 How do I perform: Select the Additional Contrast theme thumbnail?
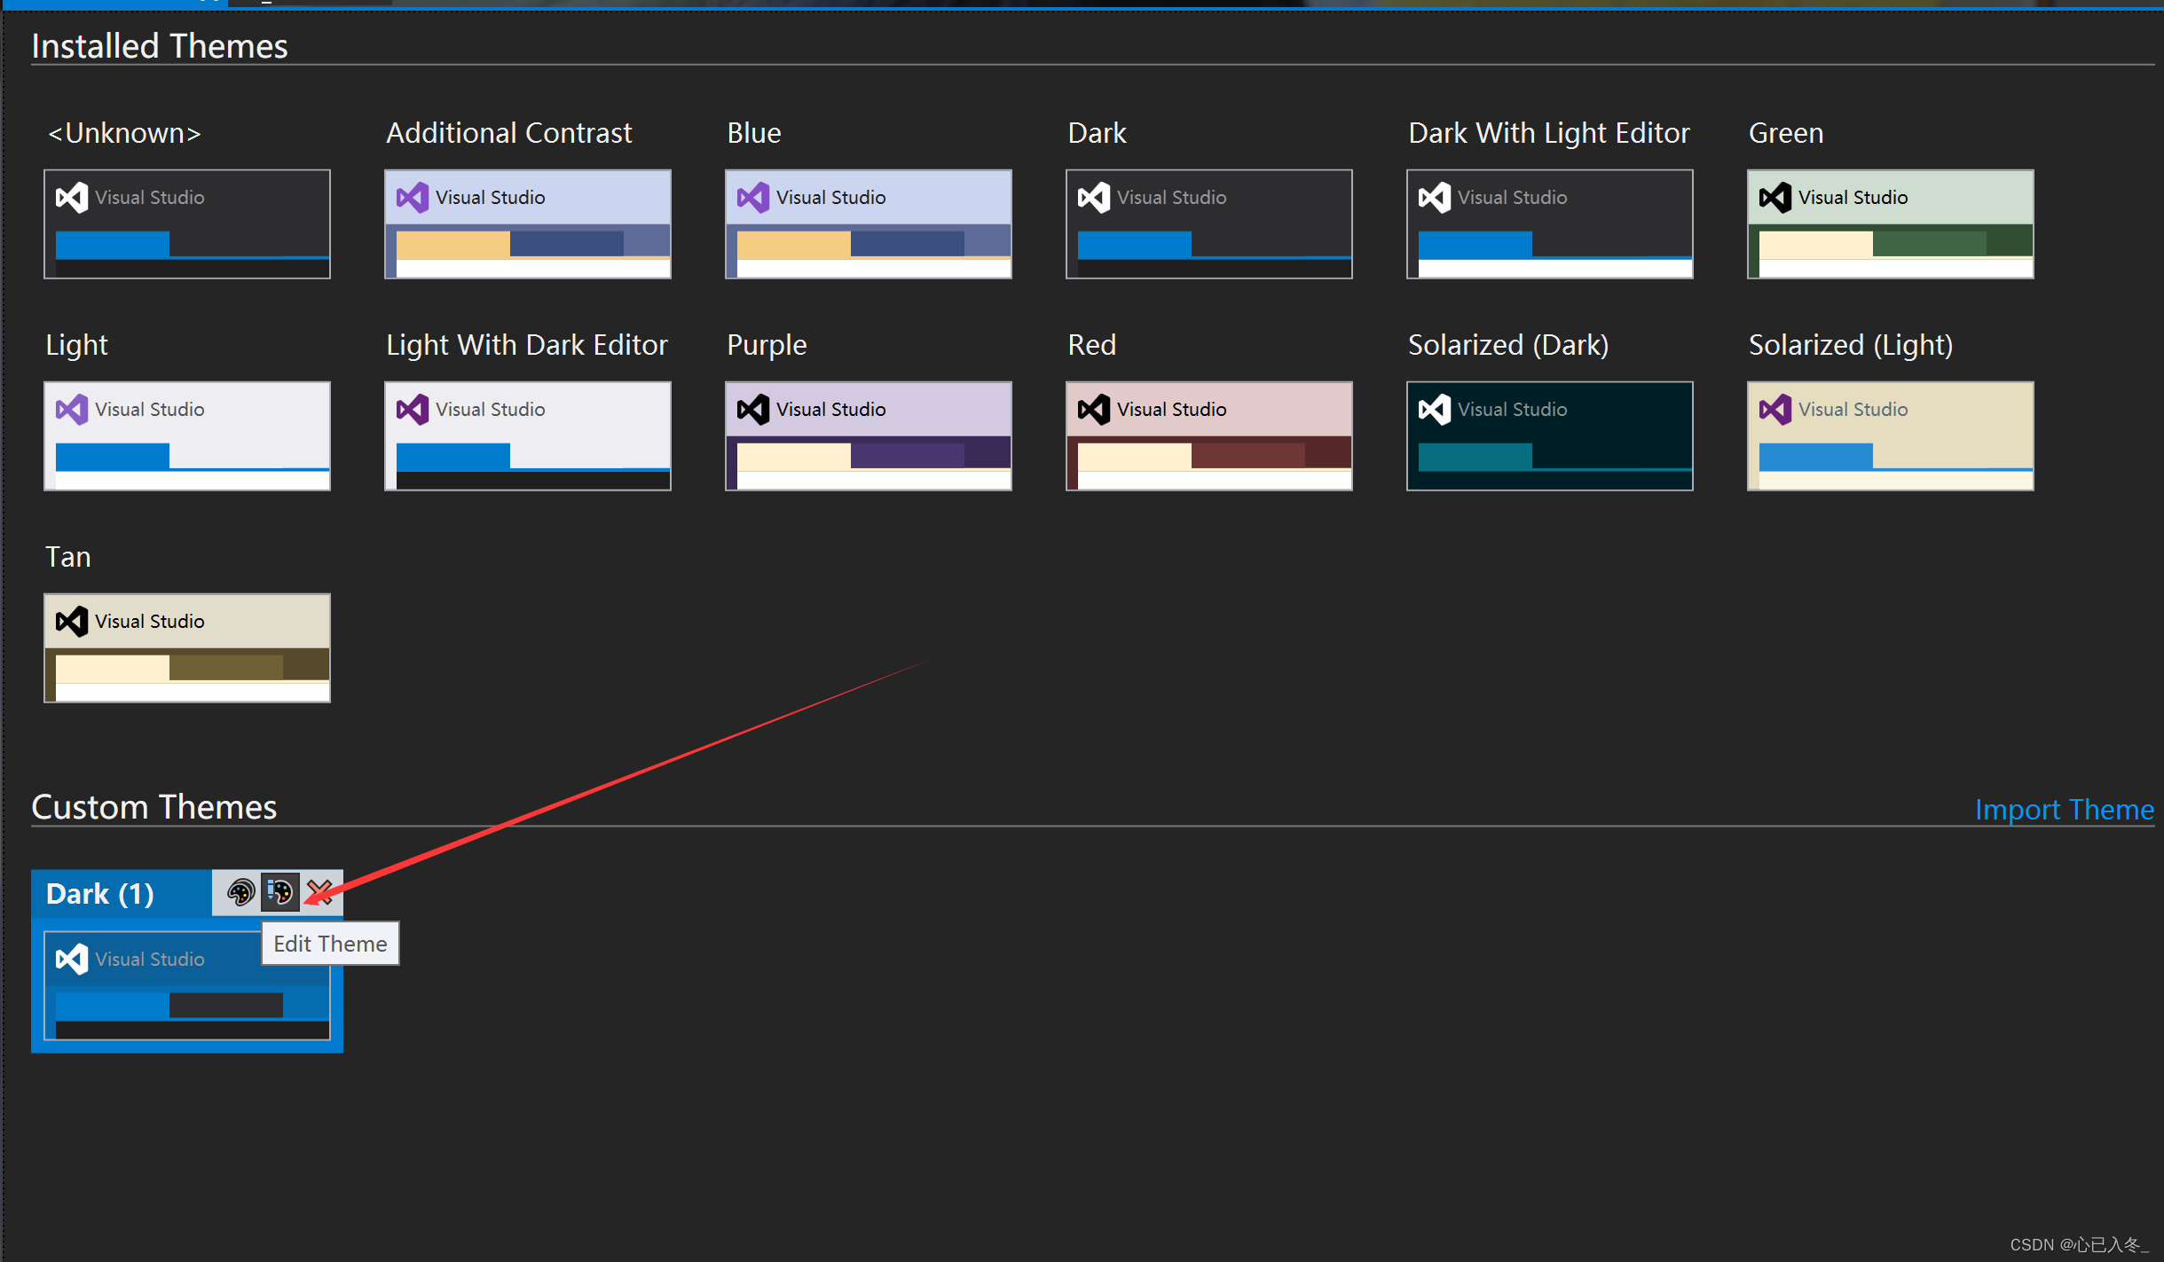click(x=527, y=224)
